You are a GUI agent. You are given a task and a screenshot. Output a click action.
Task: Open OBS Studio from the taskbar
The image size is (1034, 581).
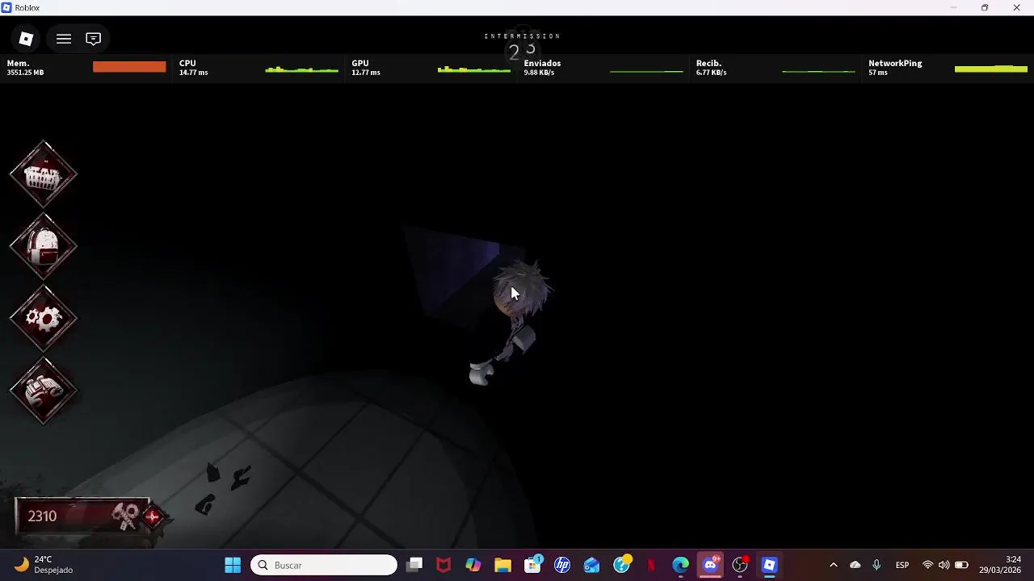click(x=740, y=565)
